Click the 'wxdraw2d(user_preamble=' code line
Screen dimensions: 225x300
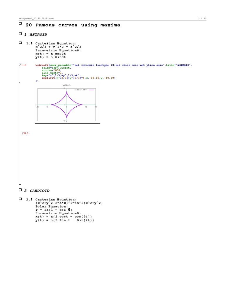click(x=113, y=65)
